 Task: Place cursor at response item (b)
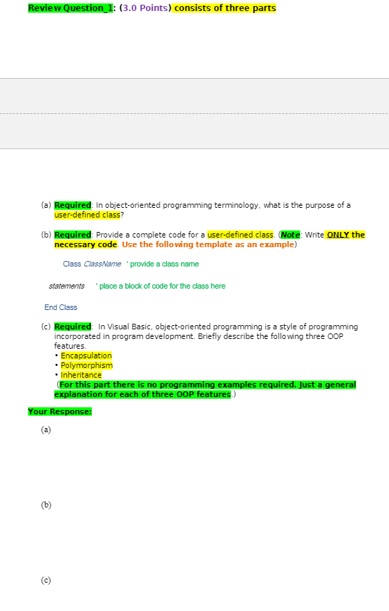(46, 505)
